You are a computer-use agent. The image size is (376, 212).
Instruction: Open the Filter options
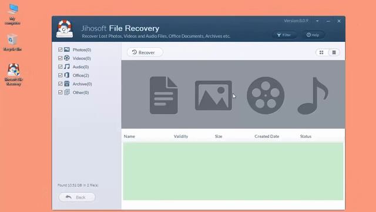click(284, 35)
